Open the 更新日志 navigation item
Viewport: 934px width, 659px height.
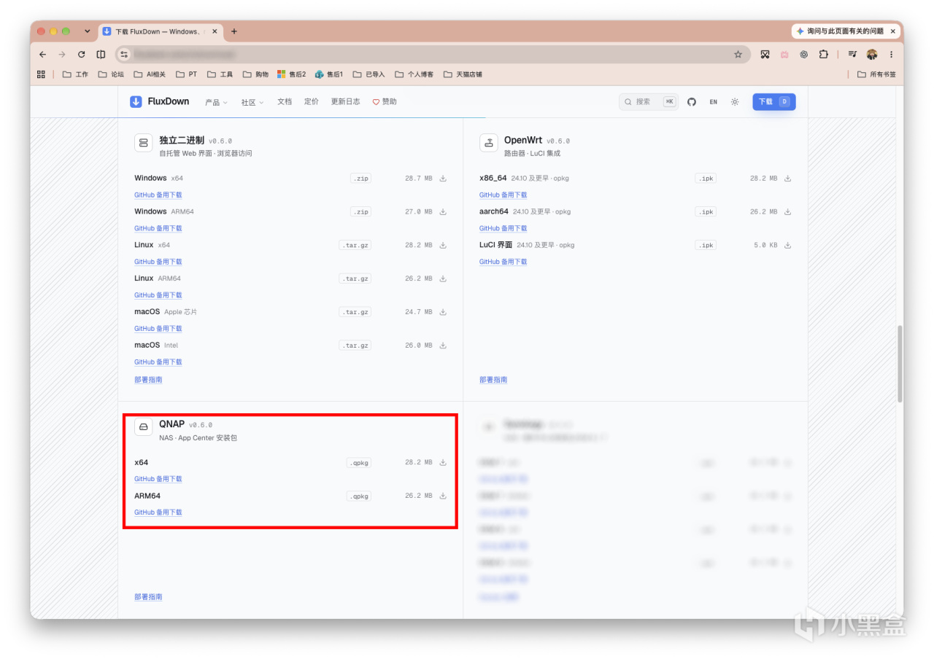point(345,101)
